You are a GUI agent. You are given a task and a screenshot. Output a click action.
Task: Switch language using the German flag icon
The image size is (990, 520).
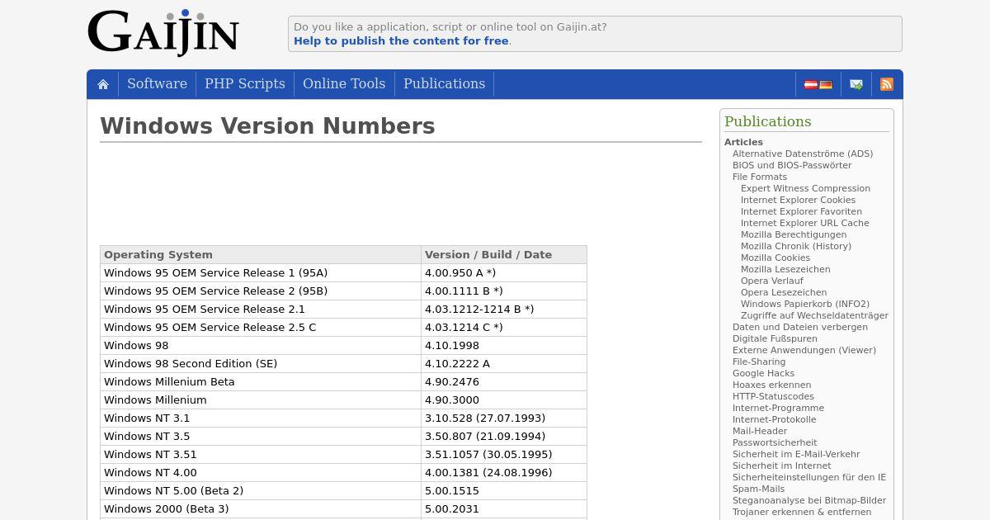(826, 84)
